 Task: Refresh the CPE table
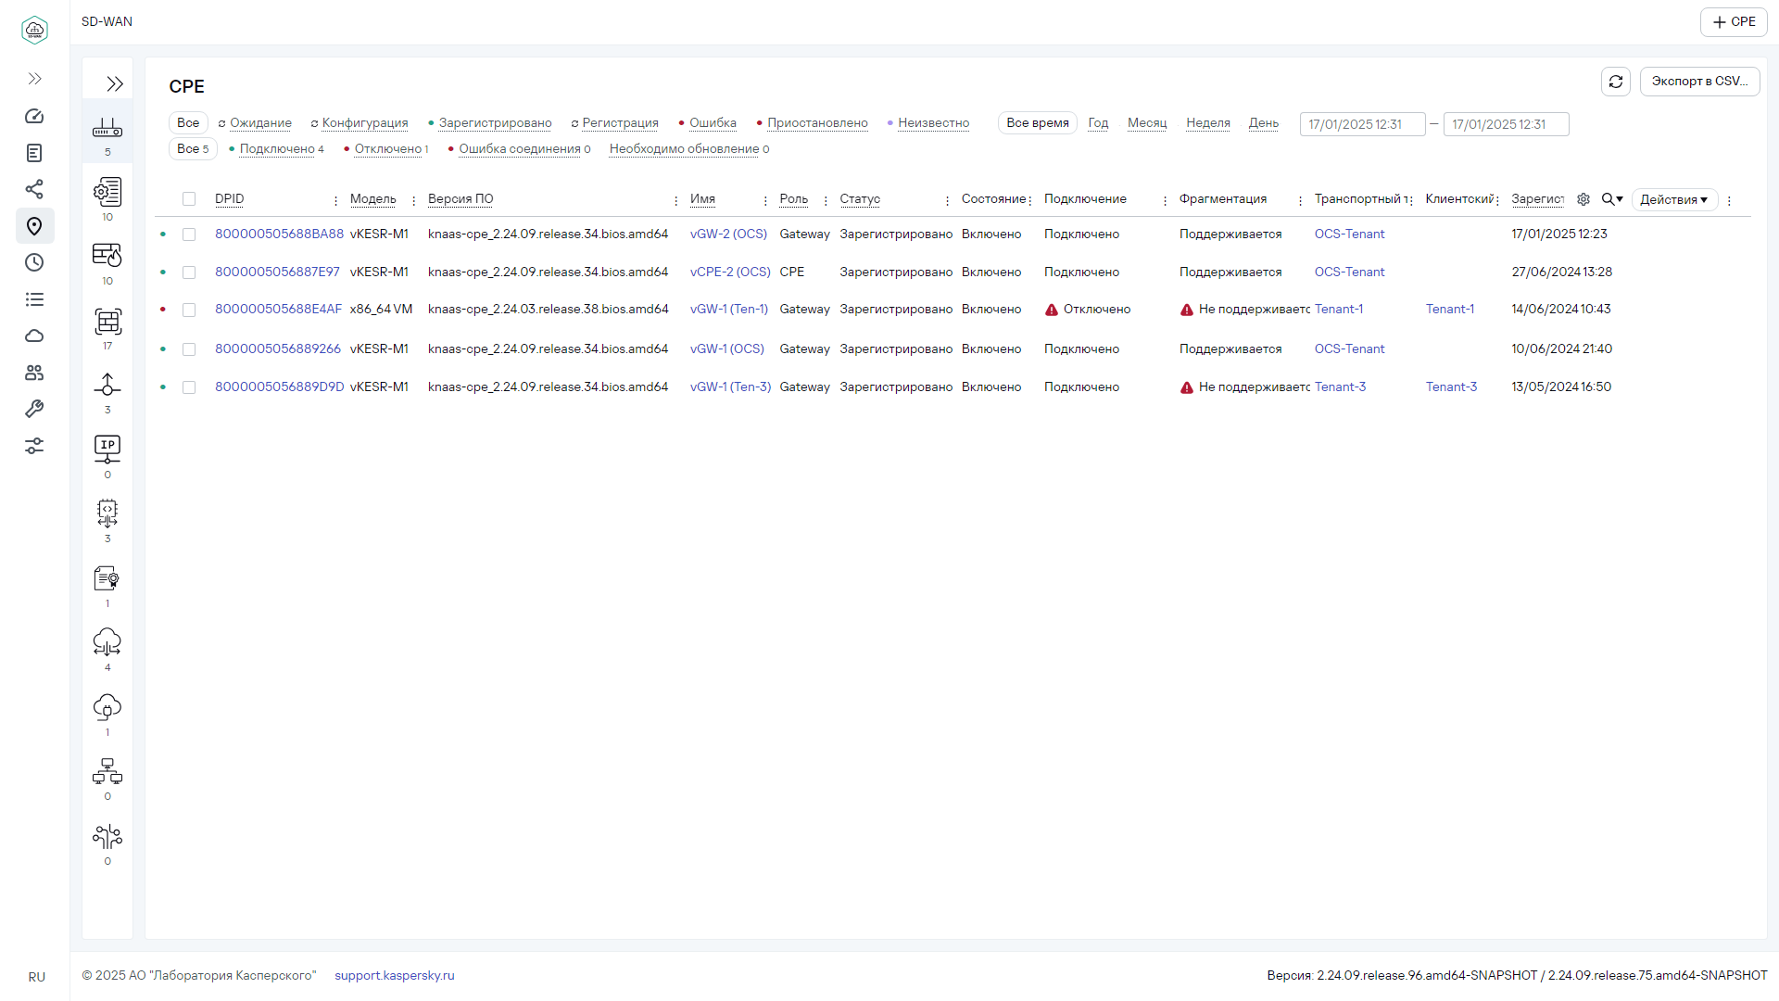pyautogui.click(x=1616, y=82)
